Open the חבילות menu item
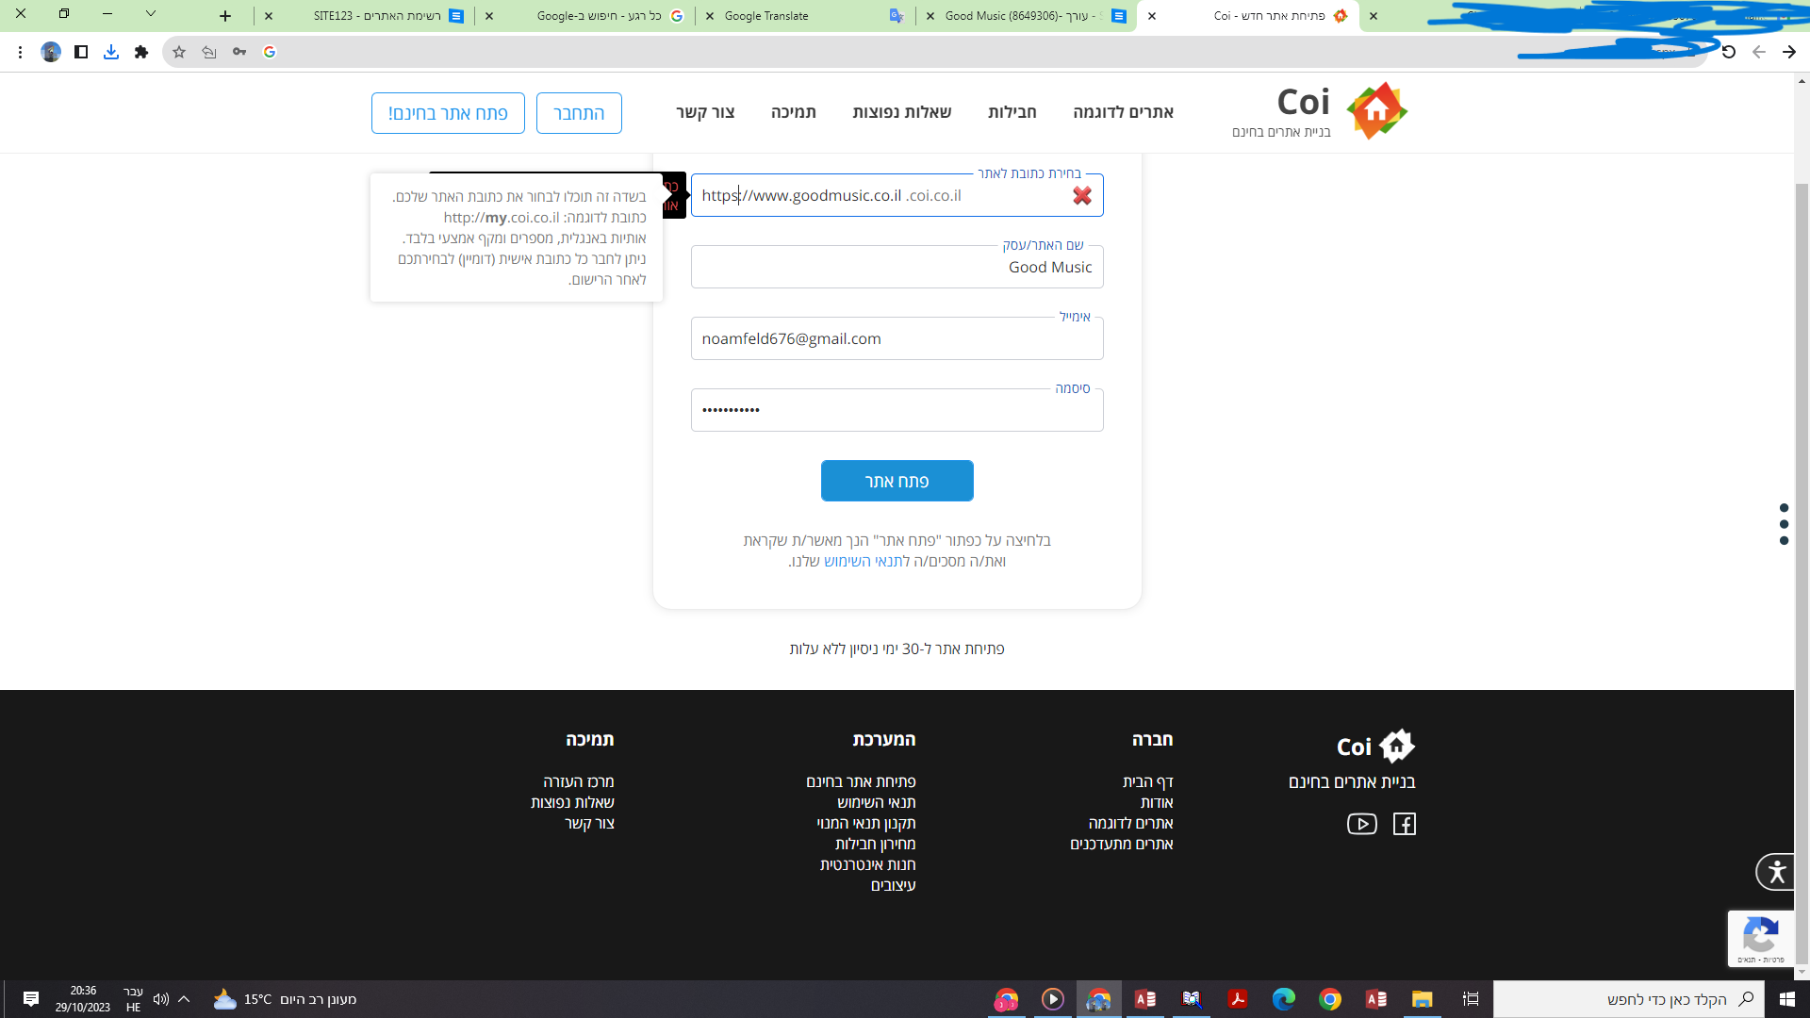This screenshot has height=1018, width=1810. [x=1012, y=112]
